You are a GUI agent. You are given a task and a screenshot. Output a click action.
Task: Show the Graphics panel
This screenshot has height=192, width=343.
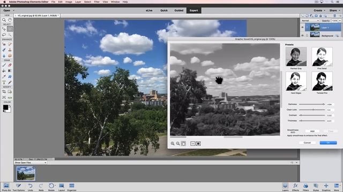(326, 187)
